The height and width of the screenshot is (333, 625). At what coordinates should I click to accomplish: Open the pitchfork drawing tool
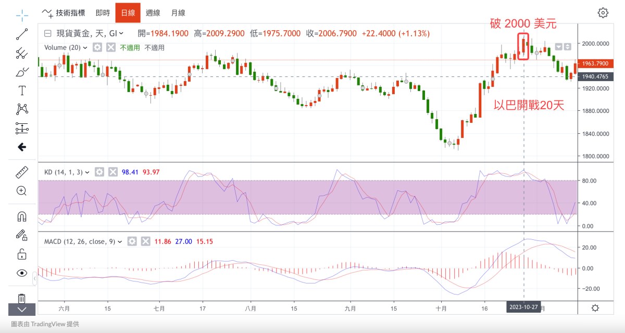pos(22,53)
